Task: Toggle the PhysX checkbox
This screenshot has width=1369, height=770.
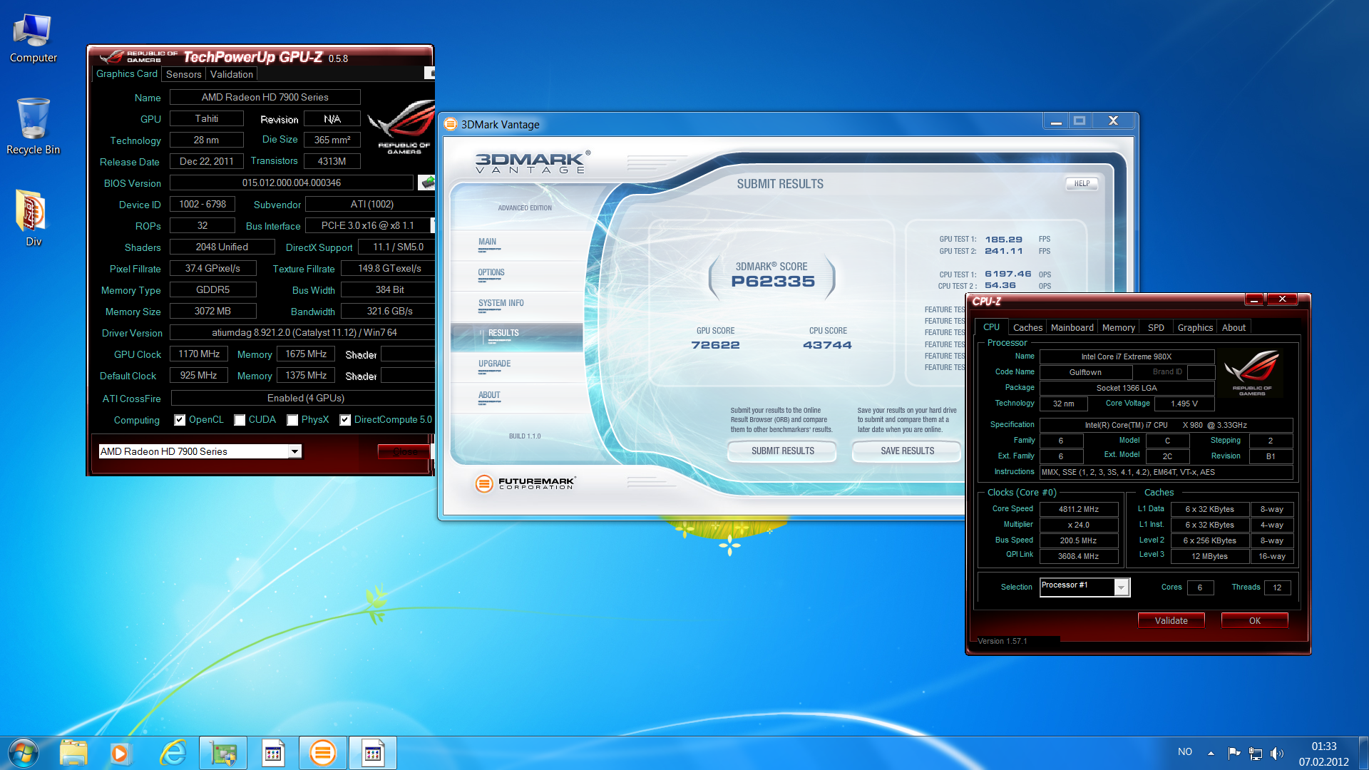Action: tap(292, 420)
